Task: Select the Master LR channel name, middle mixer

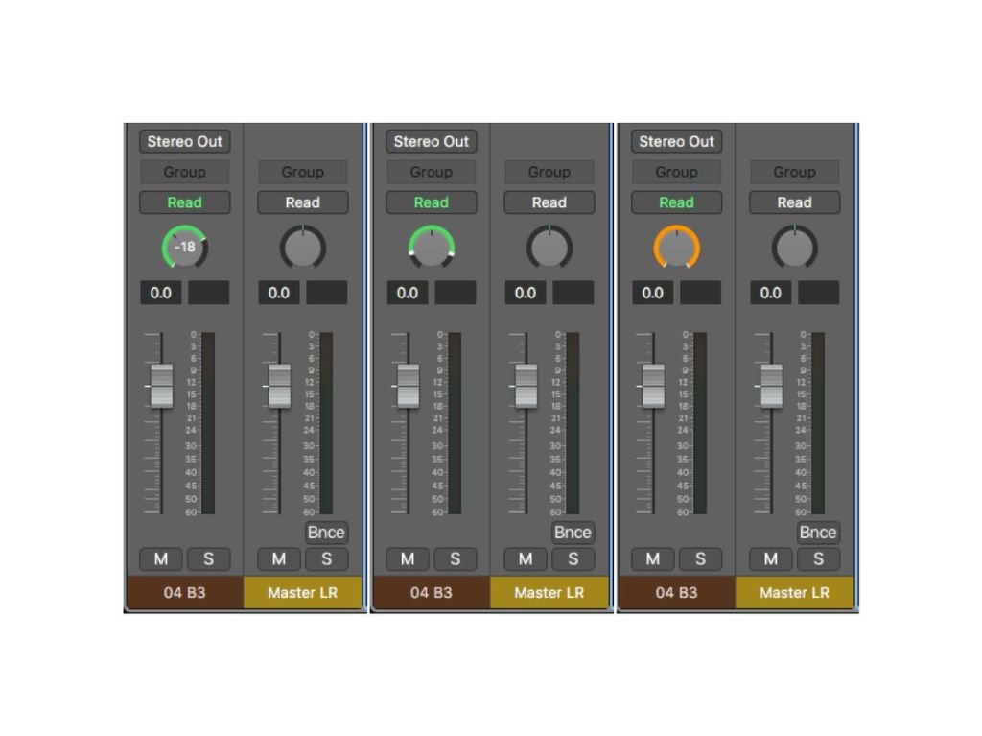Action: point(549,593)
